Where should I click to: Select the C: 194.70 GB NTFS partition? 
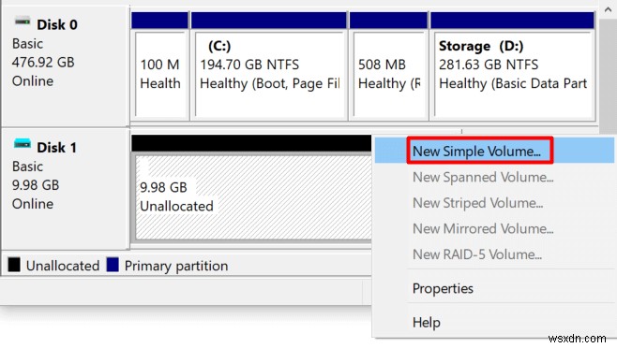pyautogui.click(x=269, y=66)
